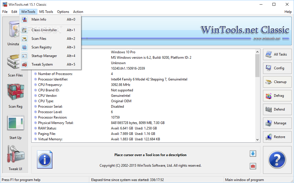Run the Cleanup button

coord(277,82)
